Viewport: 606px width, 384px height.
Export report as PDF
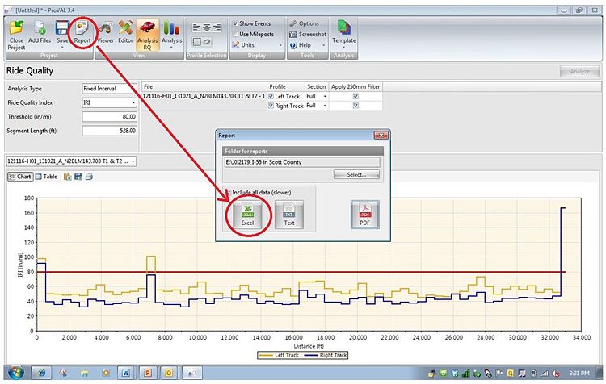365,215
